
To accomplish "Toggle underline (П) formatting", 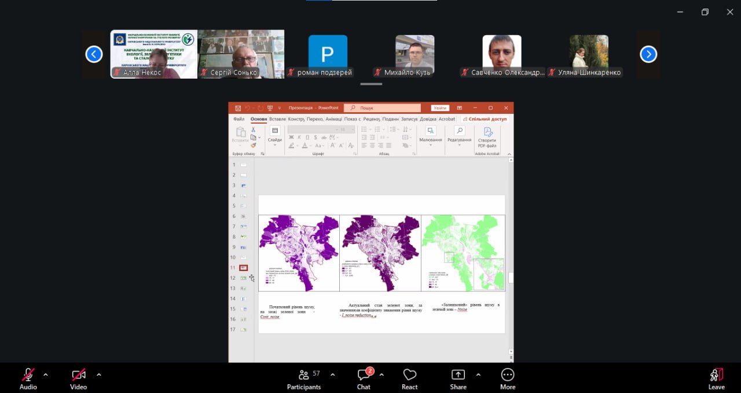I will 307,137.
